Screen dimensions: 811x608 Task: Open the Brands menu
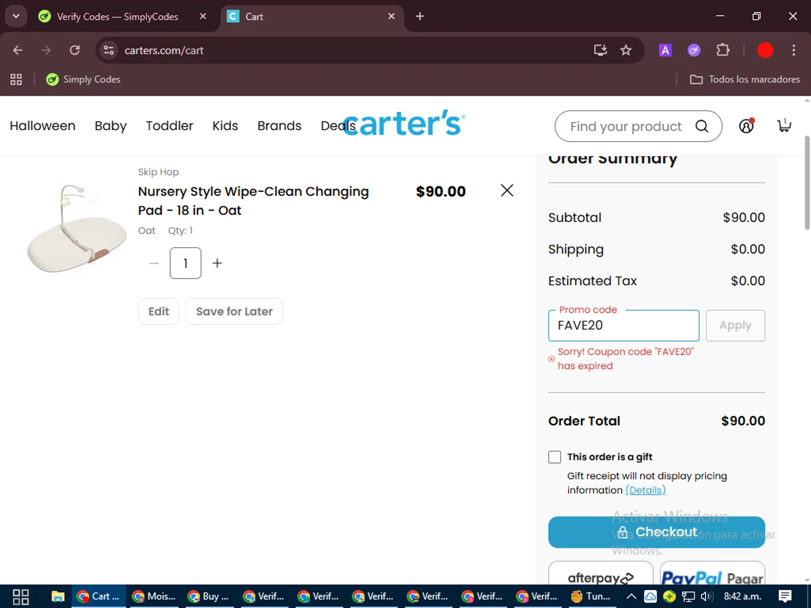point(280,126)
